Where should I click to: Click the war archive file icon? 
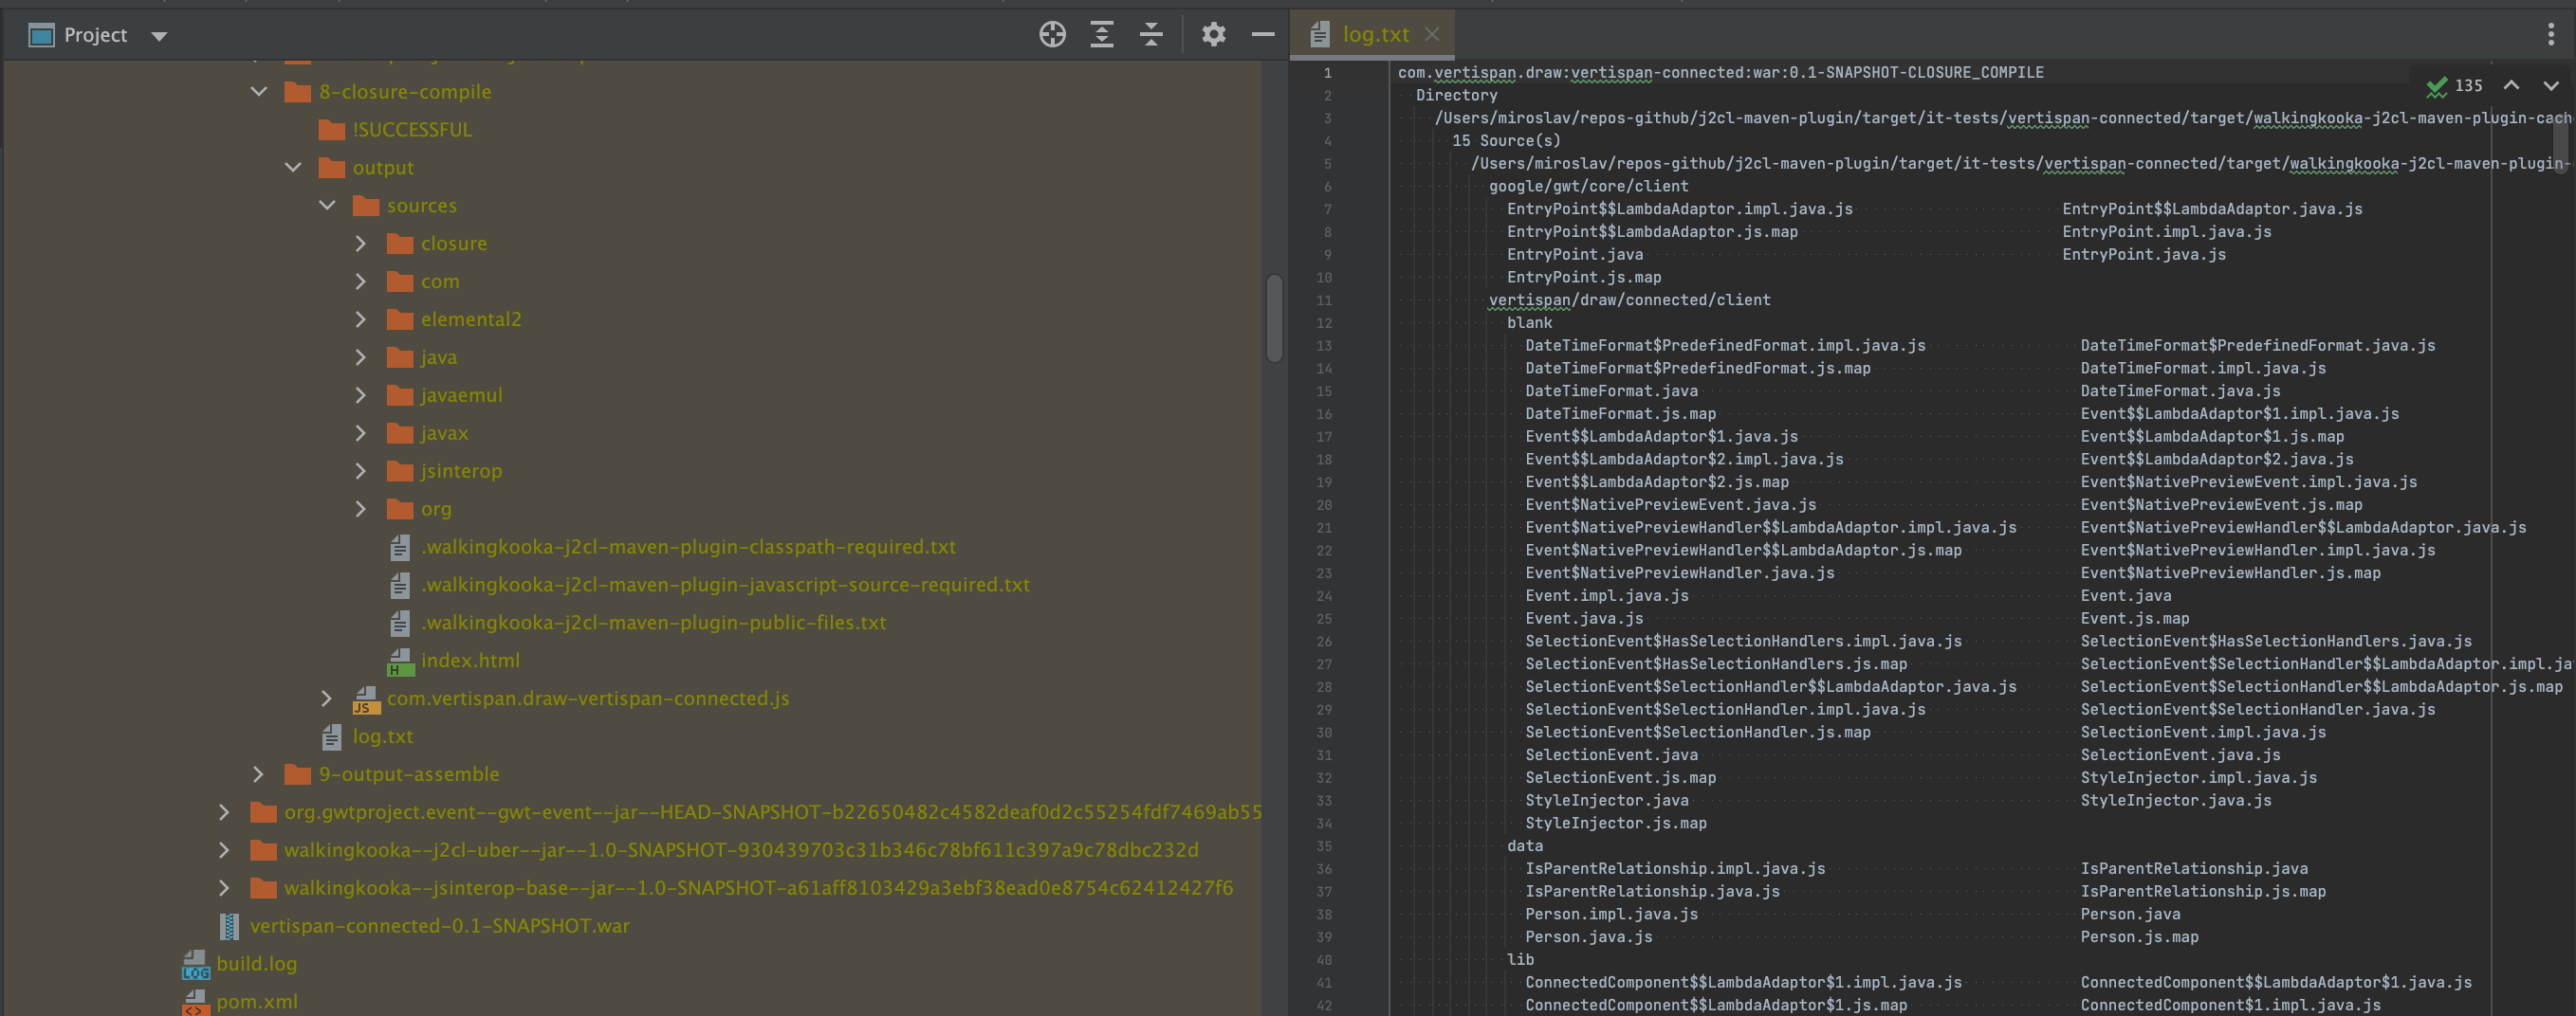tap(230, 927)
